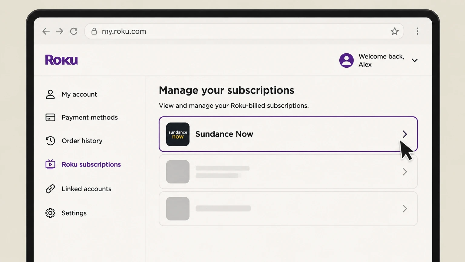
Task: Open My account in sidebar
Action: [79, 94]
